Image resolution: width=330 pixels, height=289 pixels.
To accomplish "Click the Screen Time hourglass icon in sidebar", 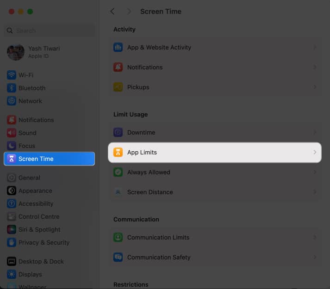I will pyautogui.click(x=12, y=159).
